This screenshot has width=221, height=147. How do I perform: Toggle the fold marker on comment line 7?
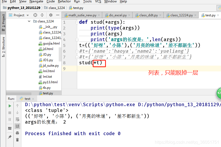pyautogui.click(x=77, y=57)
